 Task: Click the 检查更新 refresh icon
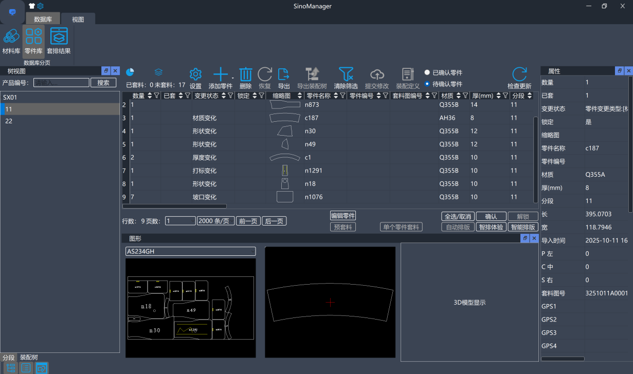[519, 74]
